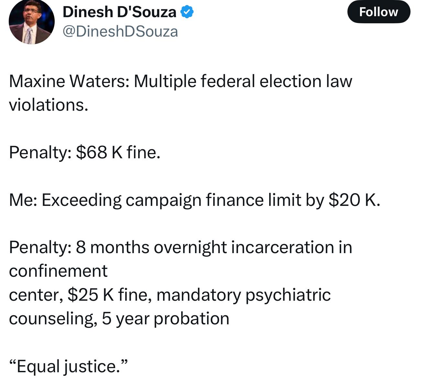Click the blue verified checkmark badge
427x391 pixels.
[x=187, y=12]
